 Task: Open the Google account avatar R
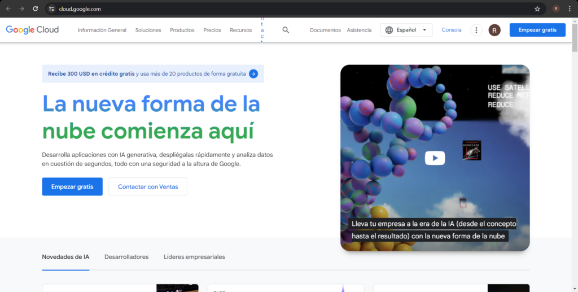494,30
